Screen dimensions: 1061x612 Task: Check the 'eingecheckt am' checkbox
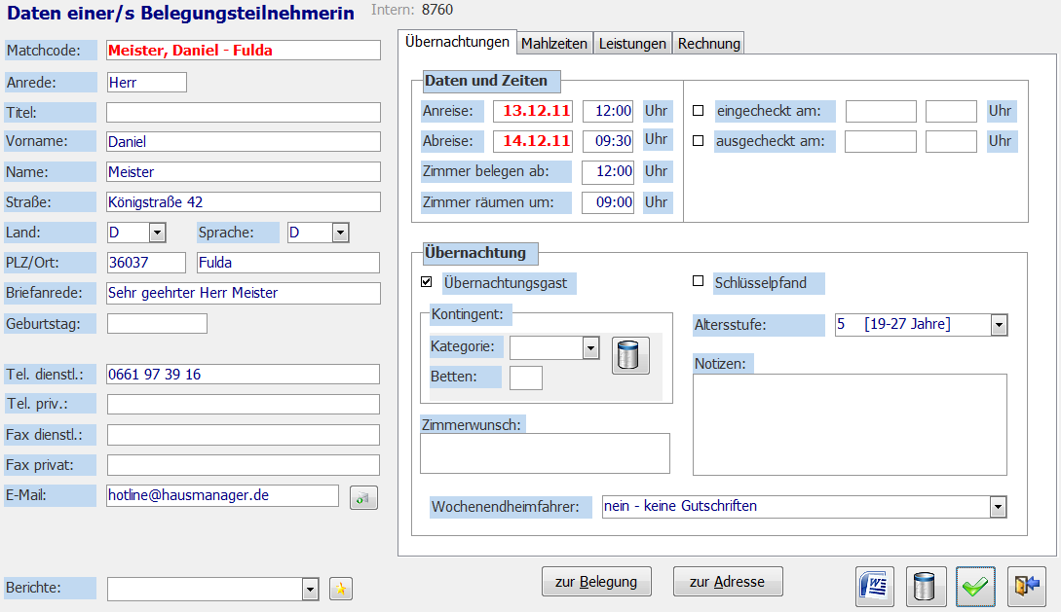point(698,111)
